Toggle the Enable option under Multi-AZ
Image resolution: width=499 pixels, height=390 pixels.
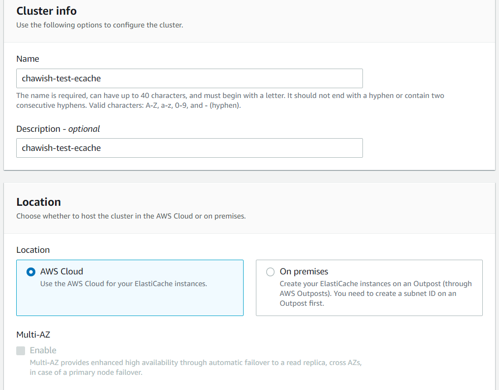pos(21,350)
